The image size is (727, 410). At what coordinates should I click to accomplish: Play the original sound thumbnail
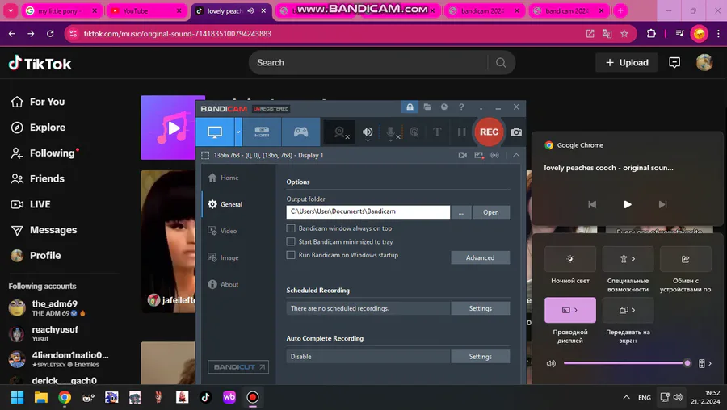173,128
